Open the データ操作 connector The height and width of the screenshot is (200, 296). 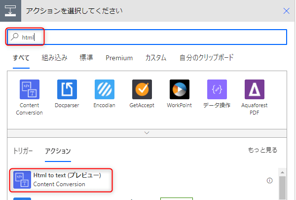tap(217, 89)
